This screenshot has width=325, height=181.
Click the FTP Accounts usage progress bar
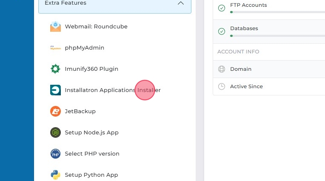[x=277, y=12]
